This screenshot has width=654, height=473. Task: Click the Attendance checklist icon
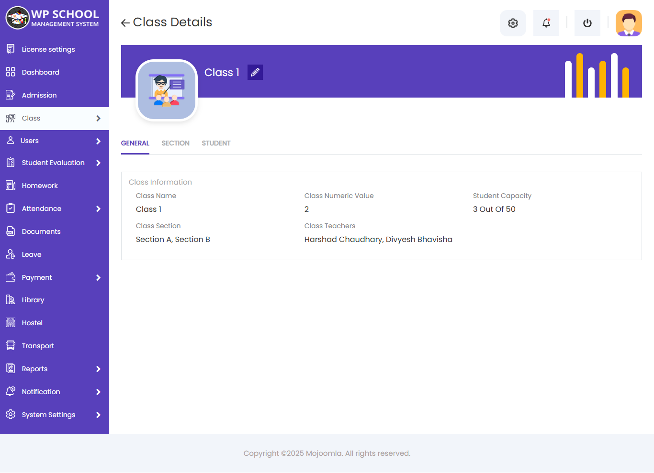point(11,208)
